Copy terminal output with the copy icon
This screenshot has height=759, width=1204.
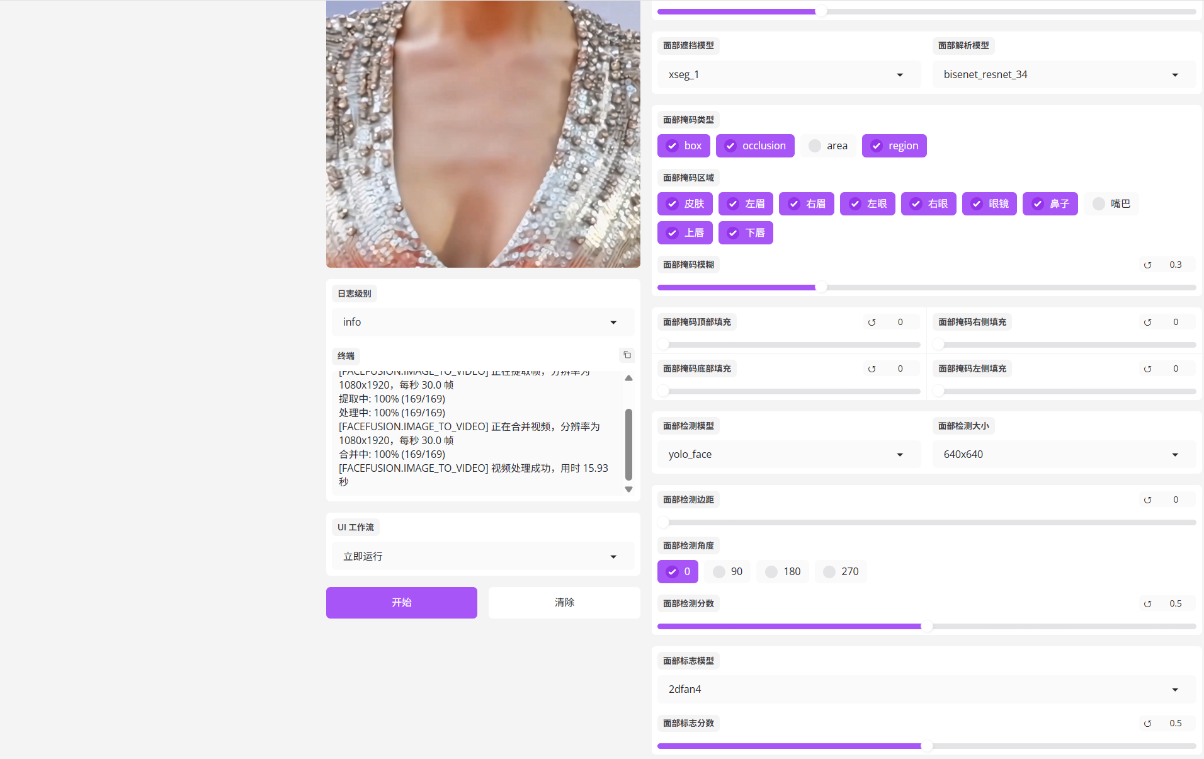tap(627, 355)
